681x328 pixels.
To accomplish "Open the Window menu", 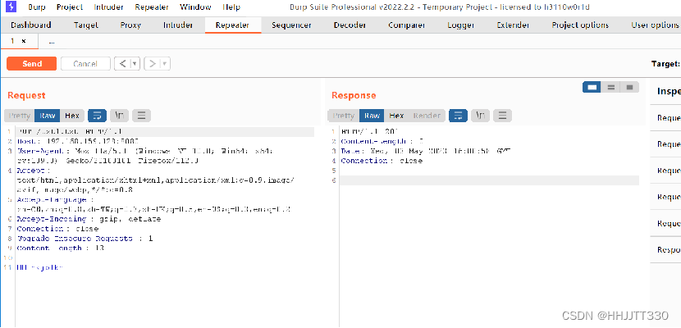I will pyautogui.click(x=195, y=7).
